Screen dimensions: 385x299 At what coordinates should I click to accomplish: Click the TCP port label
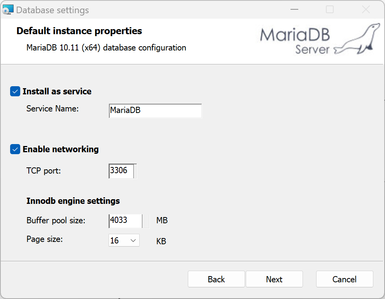point(44,170)
